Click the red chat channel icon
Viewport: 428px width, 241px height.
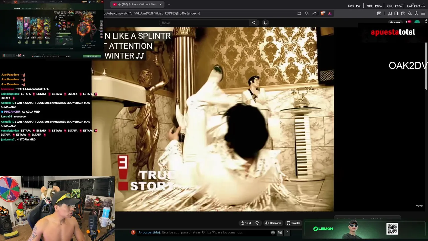coord(133,232)
